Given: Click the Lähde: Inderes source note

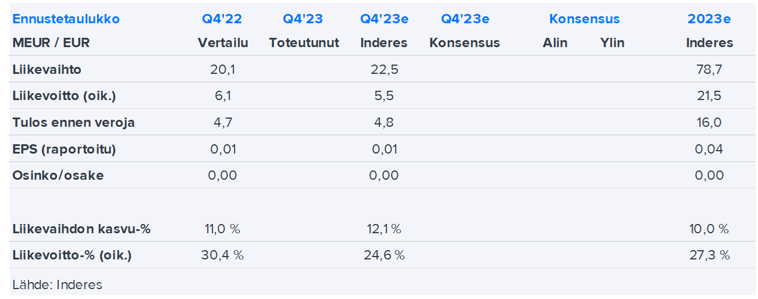Looking at the screenshot, I should (x=57, y=284).
